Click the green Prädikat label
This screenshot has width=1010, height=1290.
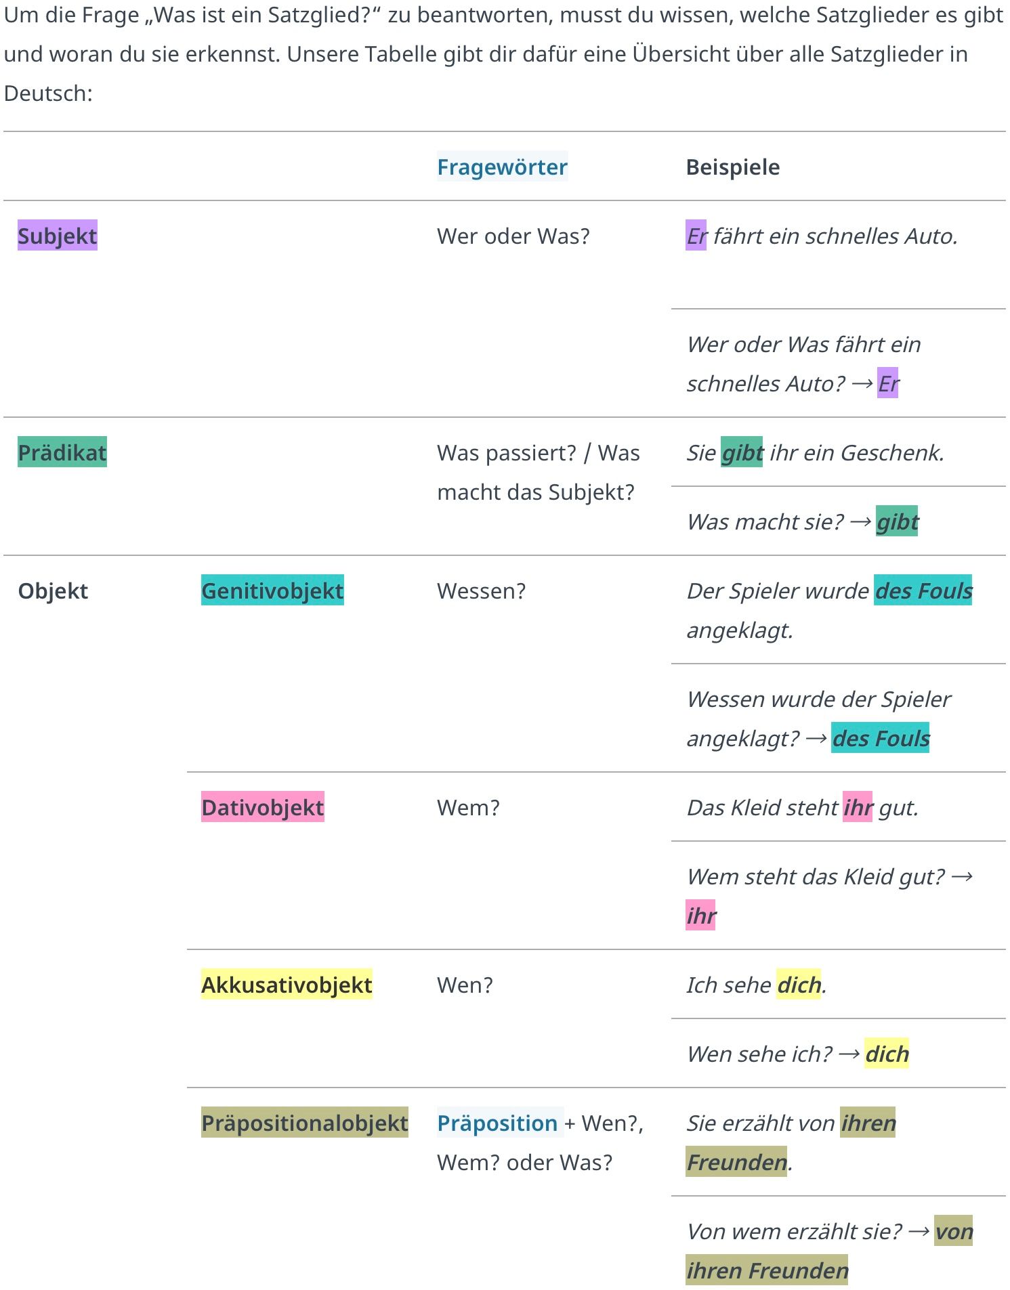(62, 452)
